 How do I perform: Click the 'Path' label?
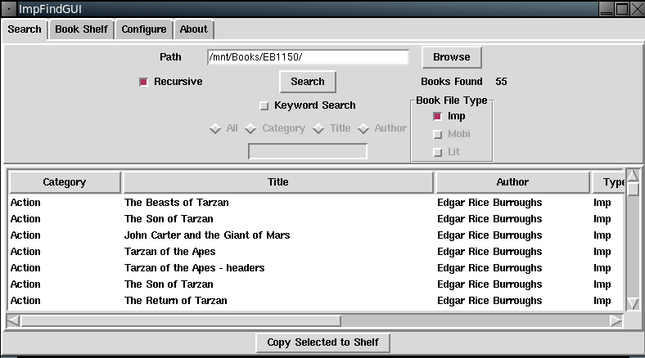click(170, 57)
